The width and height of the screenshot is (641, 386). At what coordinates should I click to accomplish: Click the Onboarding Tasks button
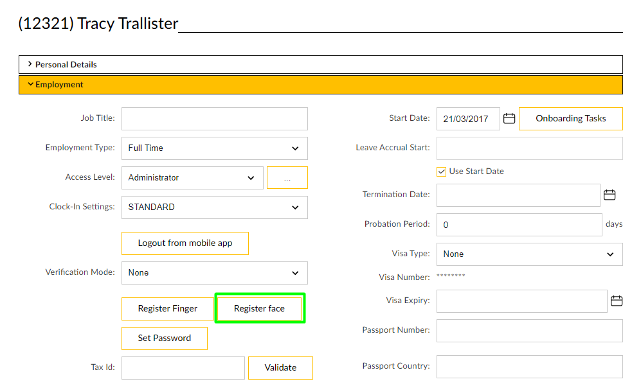[571, 118]
